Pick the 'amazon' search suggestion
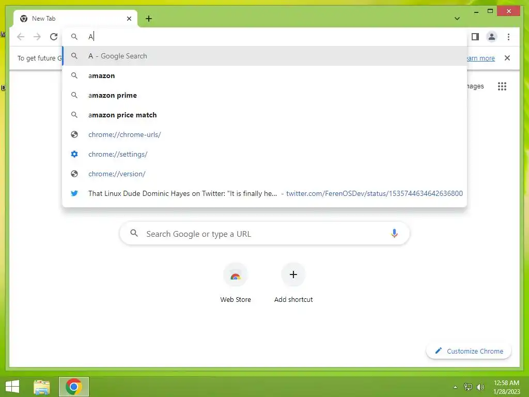 pos(264,75)
